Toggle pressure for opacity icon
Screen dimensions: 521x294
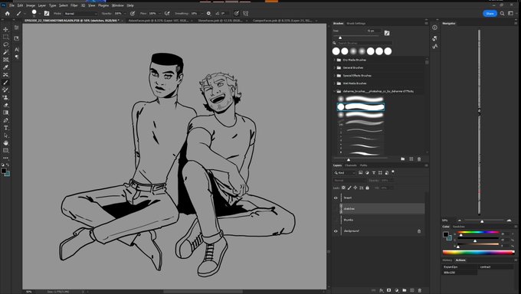click(x=133, y=13)
